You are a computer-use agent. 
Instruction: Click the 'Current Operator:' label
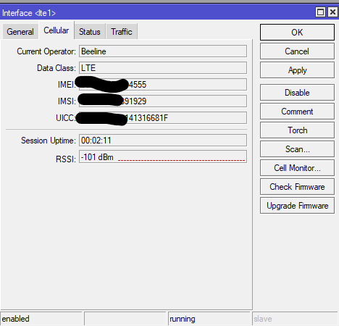click(x=46, y=51)
